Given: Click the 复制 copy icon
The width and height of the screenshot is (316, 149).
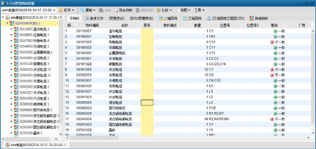Looking at the screenshot, I should click(x=82, y=10).
